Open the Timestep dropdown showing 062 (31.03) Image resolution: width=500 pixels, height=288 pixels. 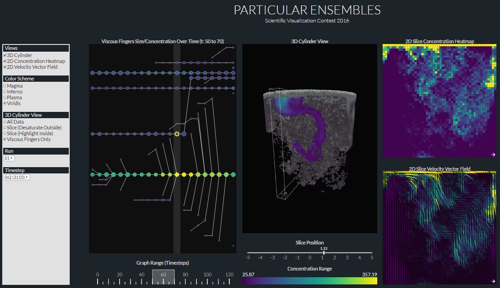(x=17, y=177)
